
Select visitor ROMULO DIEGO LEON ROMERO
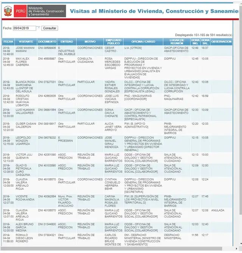(x=24, y=238)
